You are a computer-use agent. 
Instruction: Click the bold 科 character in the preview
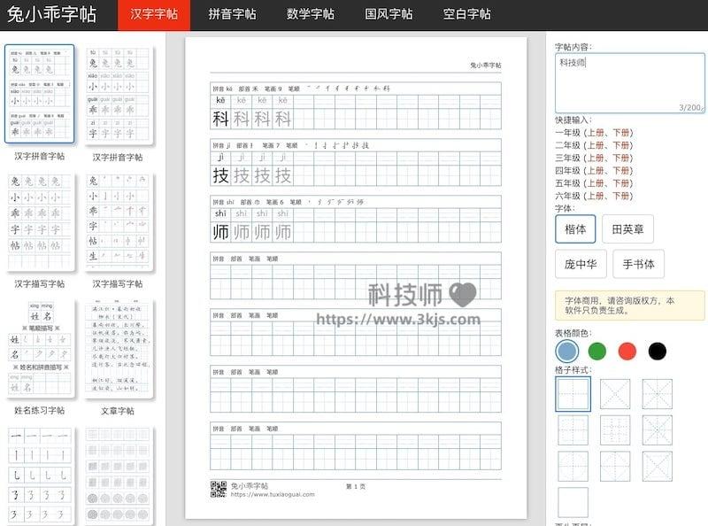(220, 119)
